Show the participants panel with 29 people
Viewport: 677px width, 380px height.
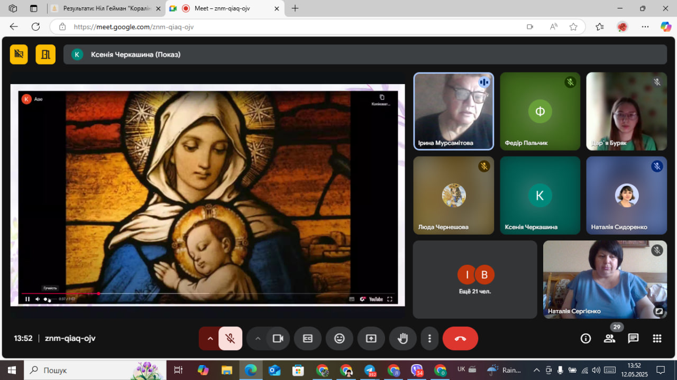coord(610,338)
